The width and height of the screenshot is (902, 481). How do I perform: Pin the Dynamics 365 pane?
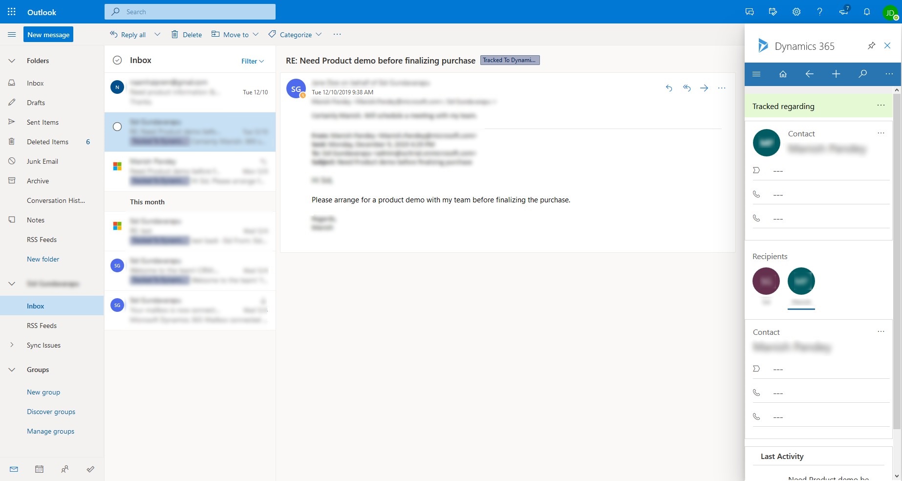[871, 46]
